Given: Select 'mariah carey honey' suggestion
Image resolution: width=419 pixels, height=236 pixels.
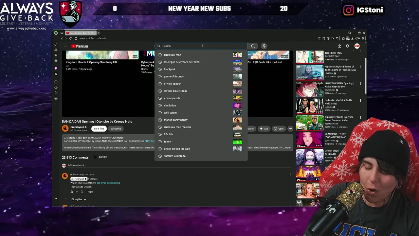Looking at the screenshot, I should pyautogui.click(x=201, y=120).
